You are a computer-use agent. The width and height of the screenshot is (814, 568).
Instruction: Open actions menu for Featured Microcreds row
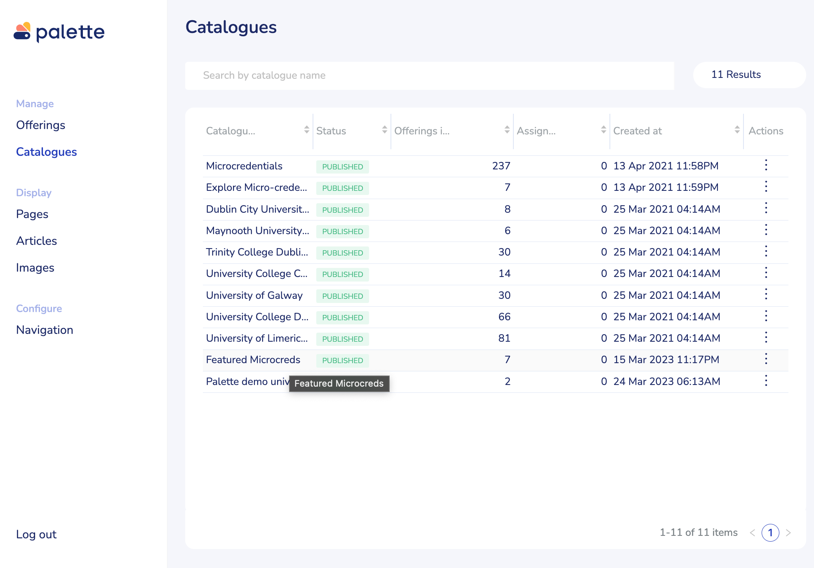point(766,359)
